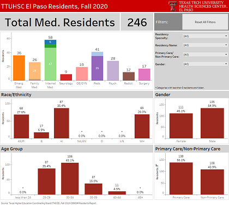Click the Texas Tech double-T logo
Image resolution: width=229 pixels, height=207 pixels.
point(172,6)
